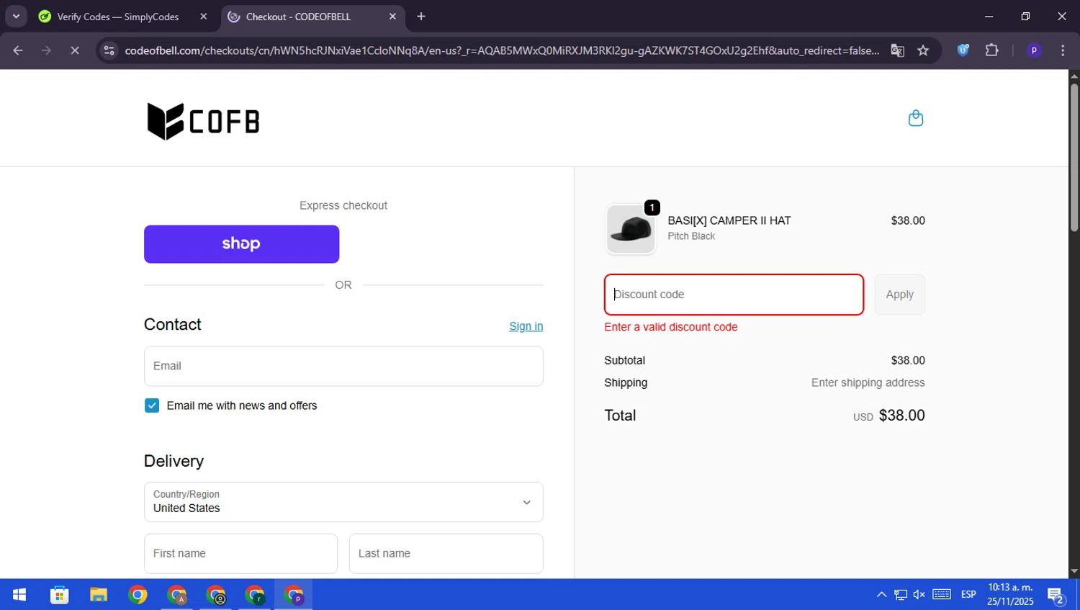View site information icon in address bar
Image resolution: width=1080 pixels, height=610 pixels.
(109, 50)
